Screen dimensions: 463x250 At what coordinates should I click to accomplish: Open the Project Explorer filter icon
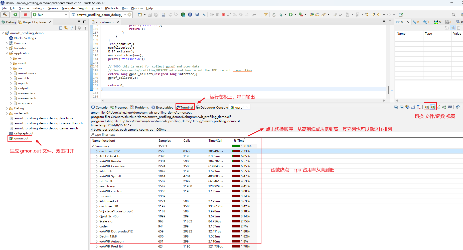click(x=72, y=28)
